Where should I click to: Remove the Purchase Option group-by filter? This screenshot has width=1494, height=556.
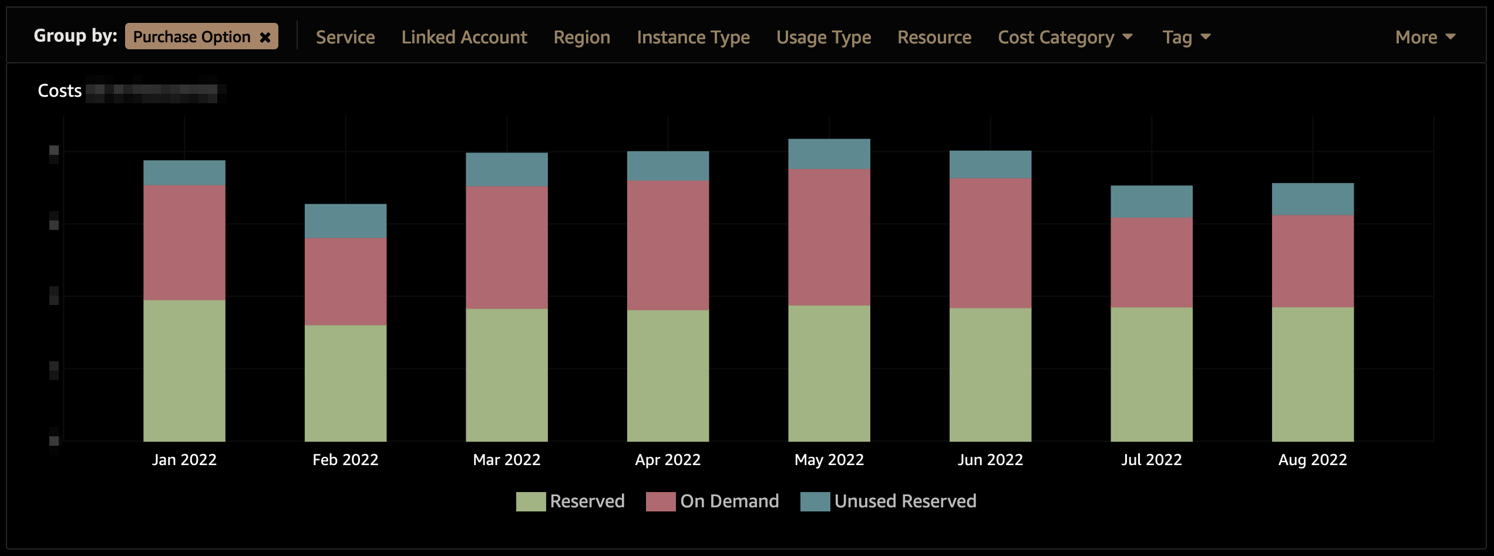tap(267, 36)
